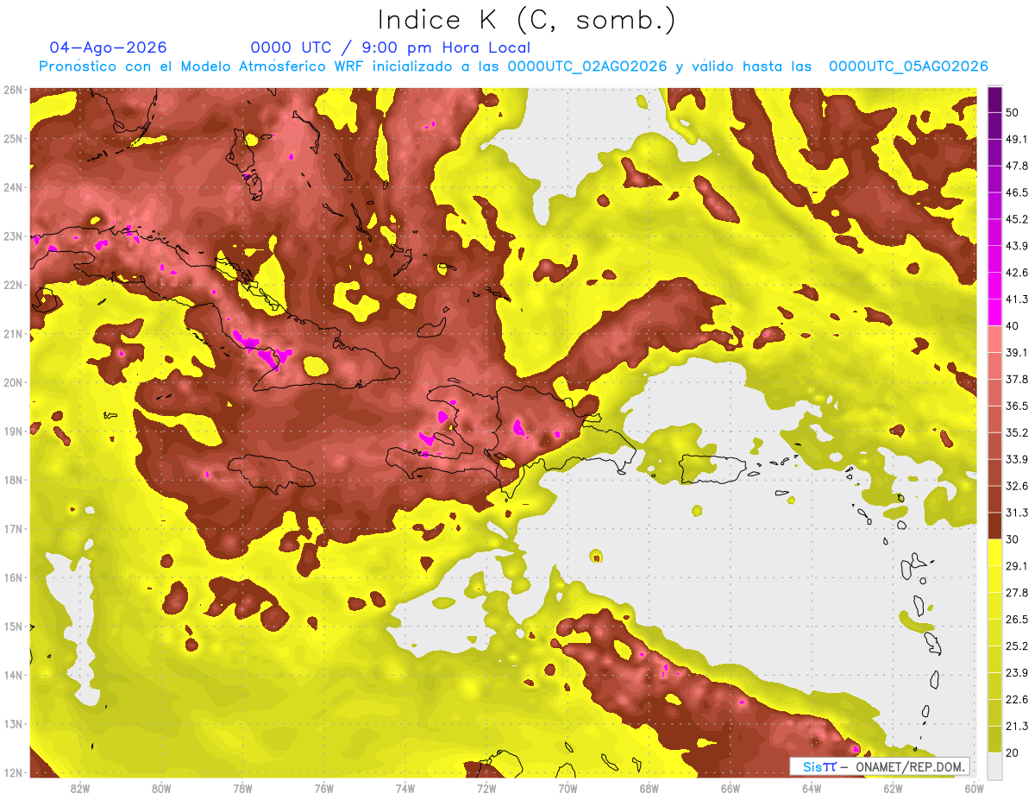This screenshot has width=1035, height=800.
Task: Click colorbar value "33.9"
Action: (x=1017, y=459)
